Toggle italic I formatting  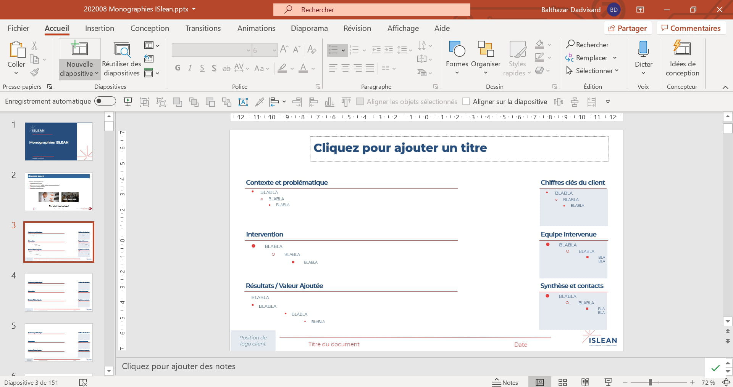pos(190,68)
